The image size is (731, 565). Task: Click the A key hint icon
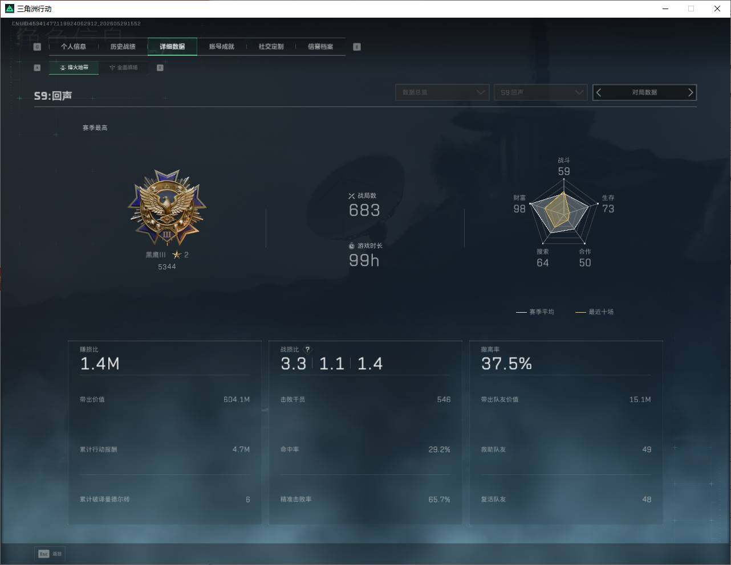pyautogui.click(x=37, y=68)
